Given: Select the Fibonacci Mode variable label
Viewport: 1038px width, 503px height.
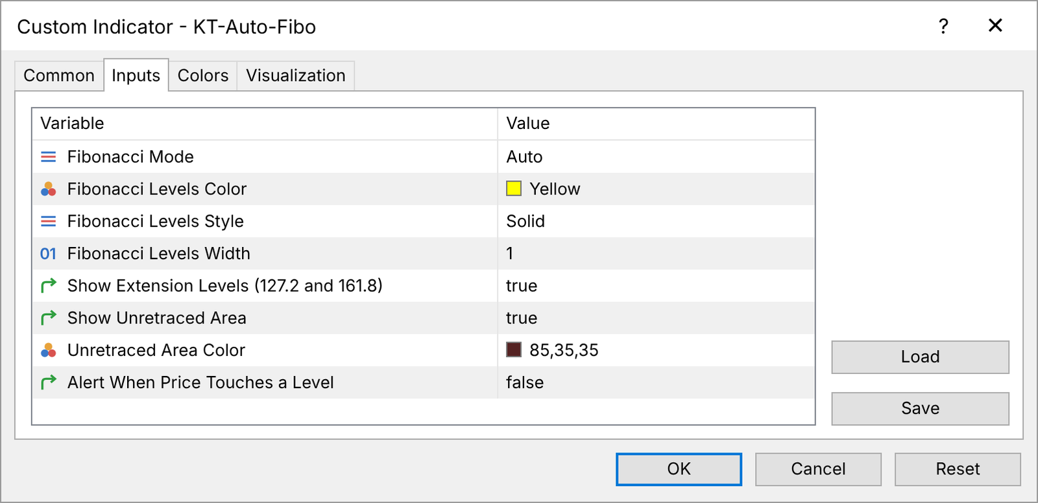Looking at the screenshot, I should pyautogui.click(x=130, y=157).
